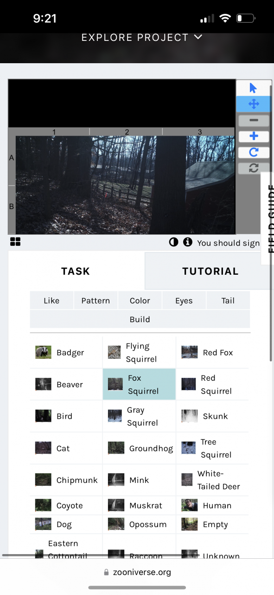This screenshot has height=595, width=274.
Task: Select the pan move tool
Action: pos(253,104)
